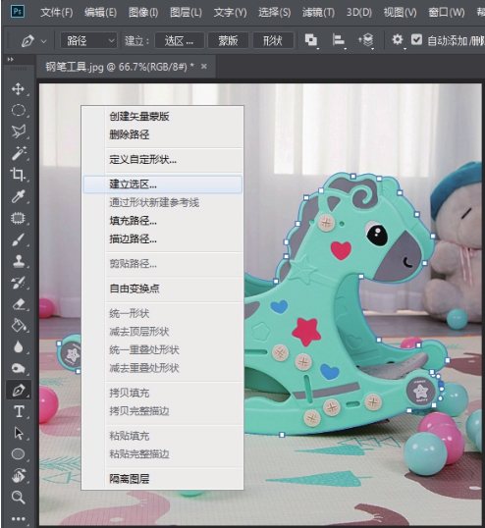Select the Ellipse shape tool
Image resolution: width=485 pixels, height=528 pixels.
click(x=18, y=454)
